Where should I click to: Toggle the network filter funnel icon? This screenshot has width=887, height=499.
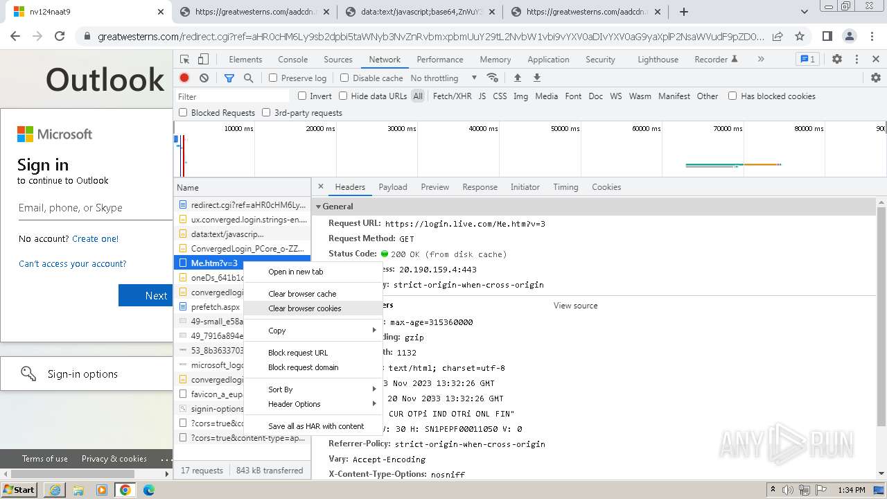coord(229,78)
